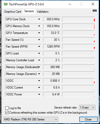This screenshot has width=100, height=124.
Task: Click the GPU Core Clock history graph
Action: 78,19
